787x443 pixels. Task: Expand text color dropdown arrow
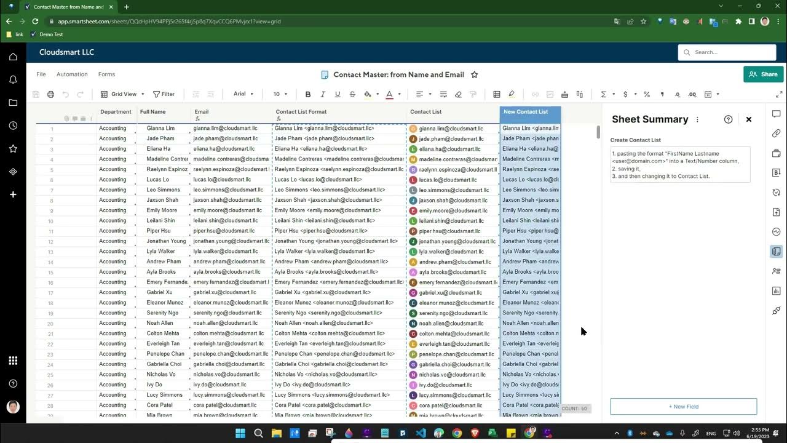click(399, 94)
